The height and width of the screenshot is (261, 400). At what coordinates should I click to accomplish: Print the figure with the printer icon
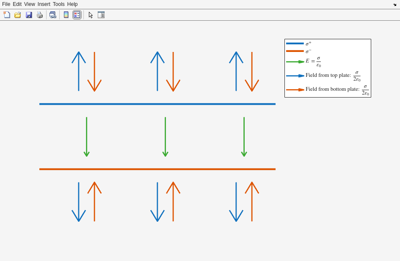click(x=39, y=15)
